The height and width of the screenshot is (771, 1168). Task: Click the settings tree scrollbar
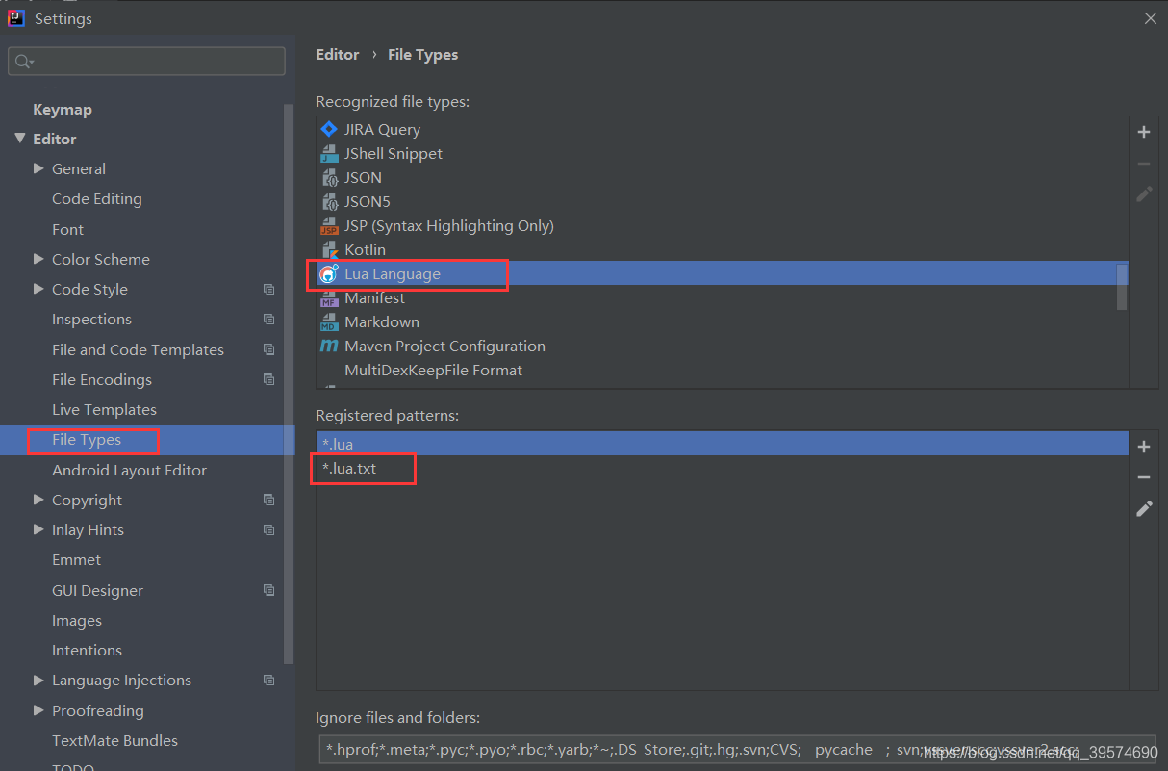(289, 383)
